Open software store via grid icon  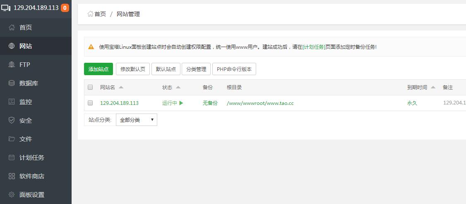(x=12, y=176)
